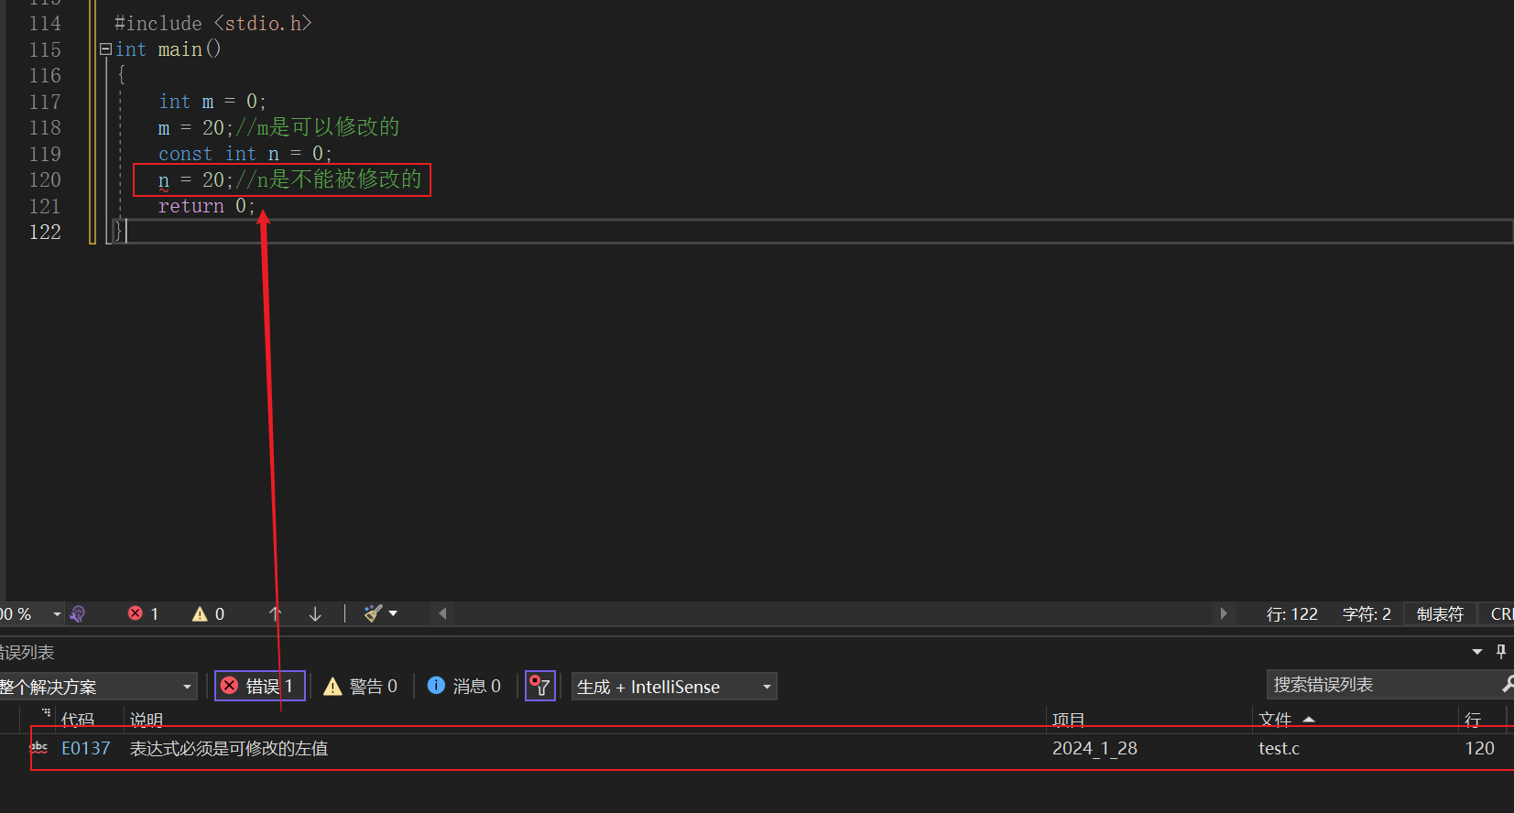Toggle the 错误 1 filter button
Viewport: 1514px width, 813px height.
(x=259, y=686)
